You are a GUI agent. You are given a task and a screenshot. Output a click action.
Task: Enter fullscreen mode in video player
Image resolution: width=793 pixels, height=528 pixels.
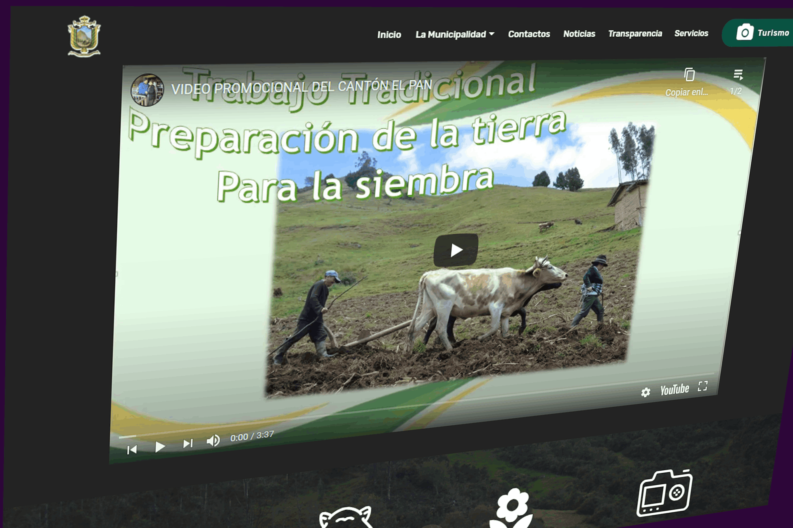(703, 386)
